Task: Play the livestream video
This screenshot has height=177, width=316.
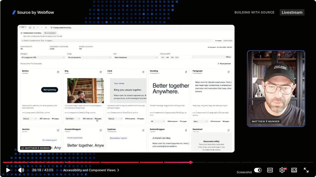Action: [x=8, y=170]
